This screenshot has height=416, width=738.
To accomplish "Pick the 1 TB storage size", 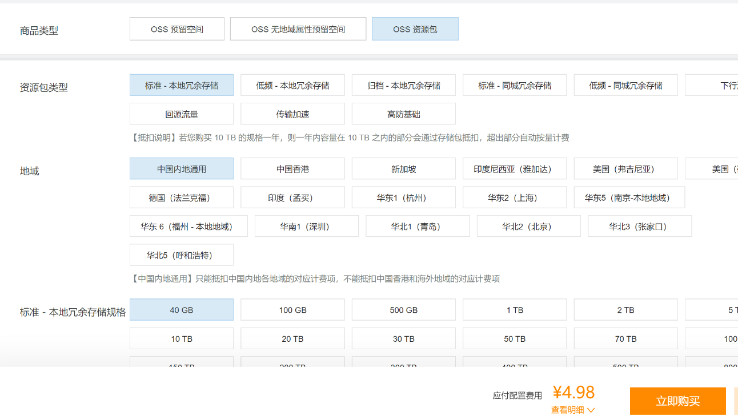I will (x=515, y=310).
